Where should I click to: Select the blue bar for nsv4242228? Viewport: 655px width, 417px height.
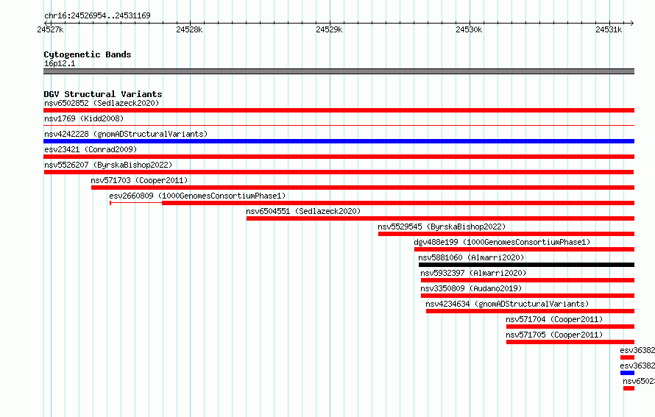click(x=339, y=141)
